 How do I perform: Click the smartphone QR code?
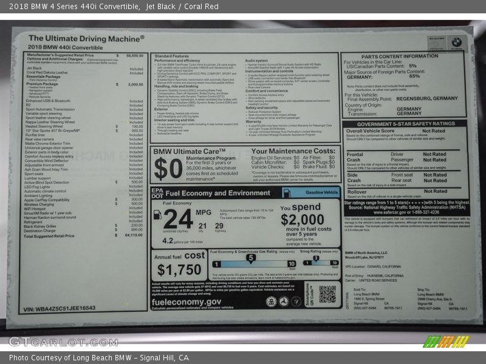click(x=327, y=294)
